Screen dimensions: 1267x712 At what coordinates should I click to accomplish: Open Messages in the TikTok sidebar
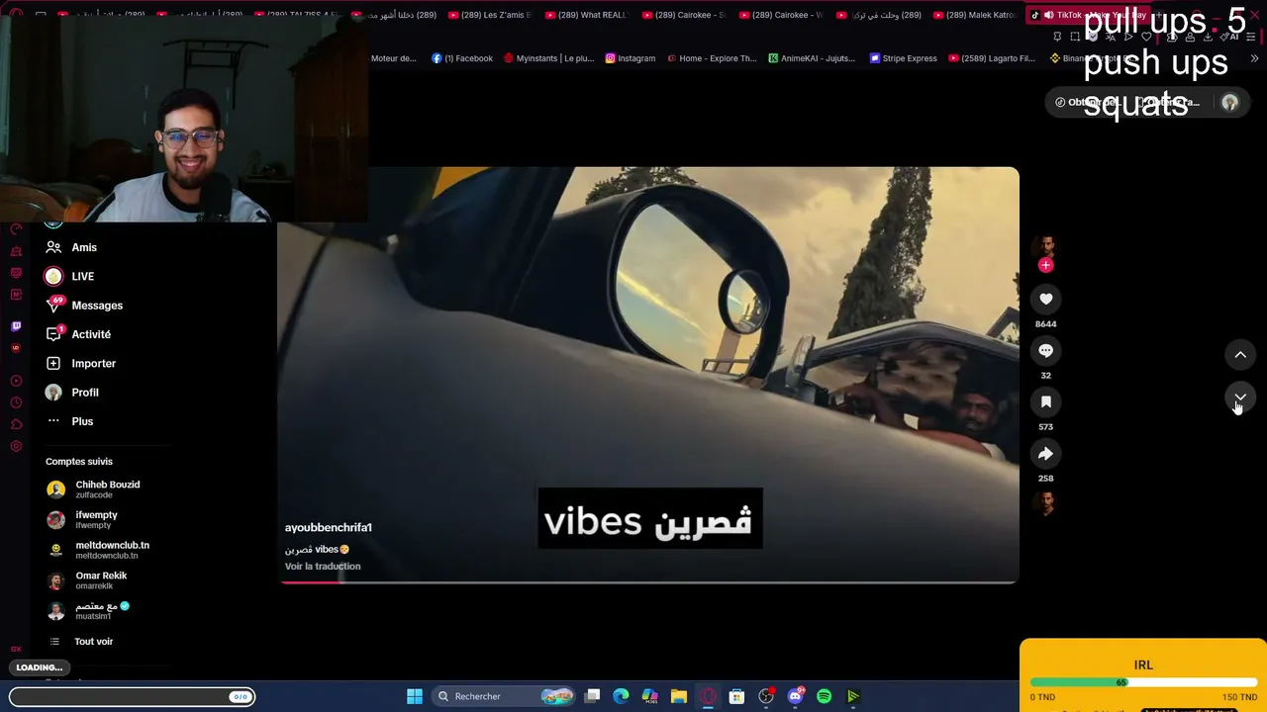[97, 306]
